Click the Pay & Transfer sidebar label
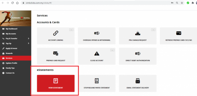Screen dimensions: 197x96 pyautogui.click(x=12, y=39)
